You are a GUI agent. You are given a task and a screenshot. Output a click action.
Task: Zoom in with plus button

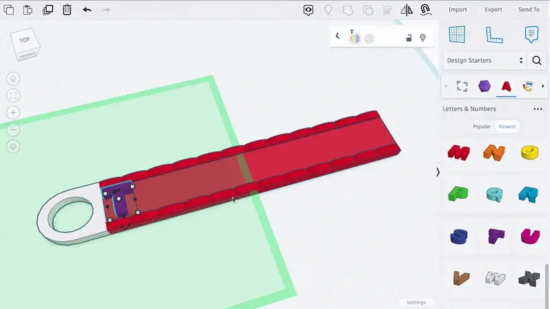[13, 112]
